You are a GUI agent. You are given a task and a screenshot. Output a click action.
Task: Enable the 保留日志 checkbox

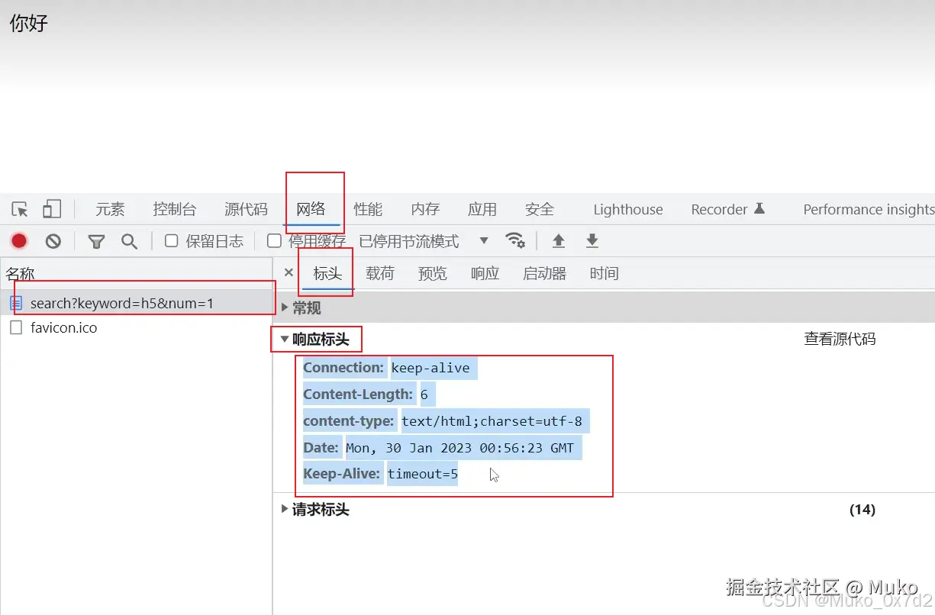(172, 241)
